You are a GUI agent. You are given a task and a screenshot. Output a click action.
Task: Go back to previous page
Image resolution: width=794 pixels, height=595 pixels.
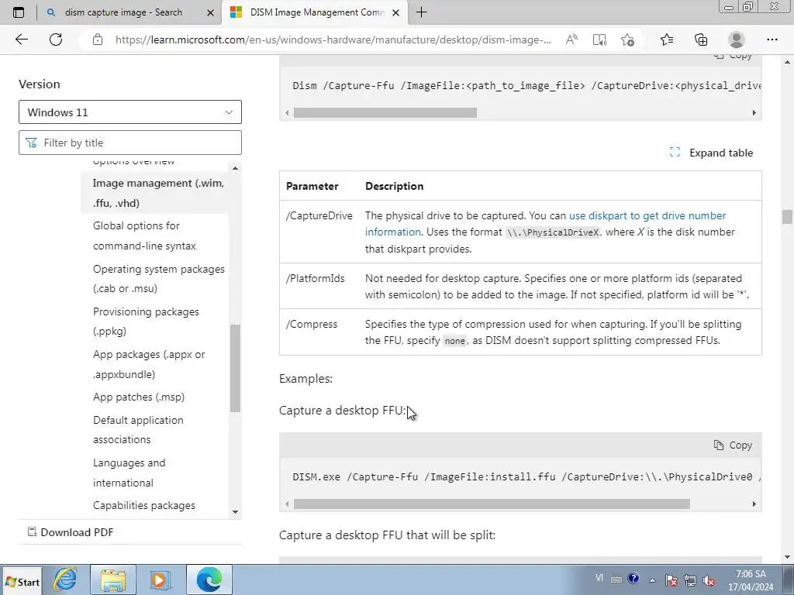coord(21,40)
